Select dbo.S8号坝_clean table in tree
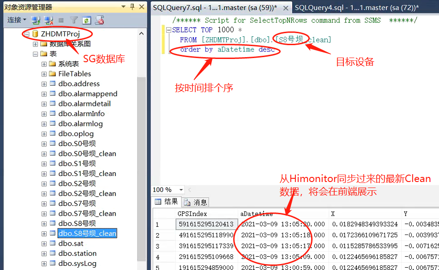The image size is (439, 270). 87,234
